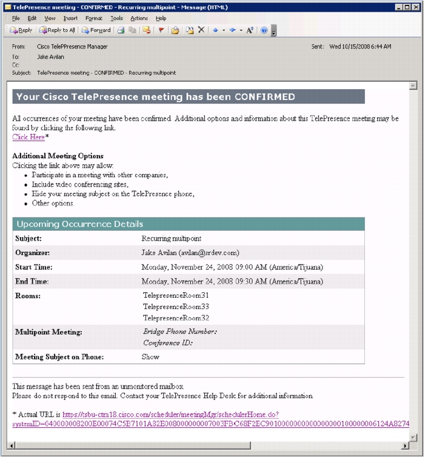Minimize the message window
This screenshot has width=425, height=457.
[399, 7]
